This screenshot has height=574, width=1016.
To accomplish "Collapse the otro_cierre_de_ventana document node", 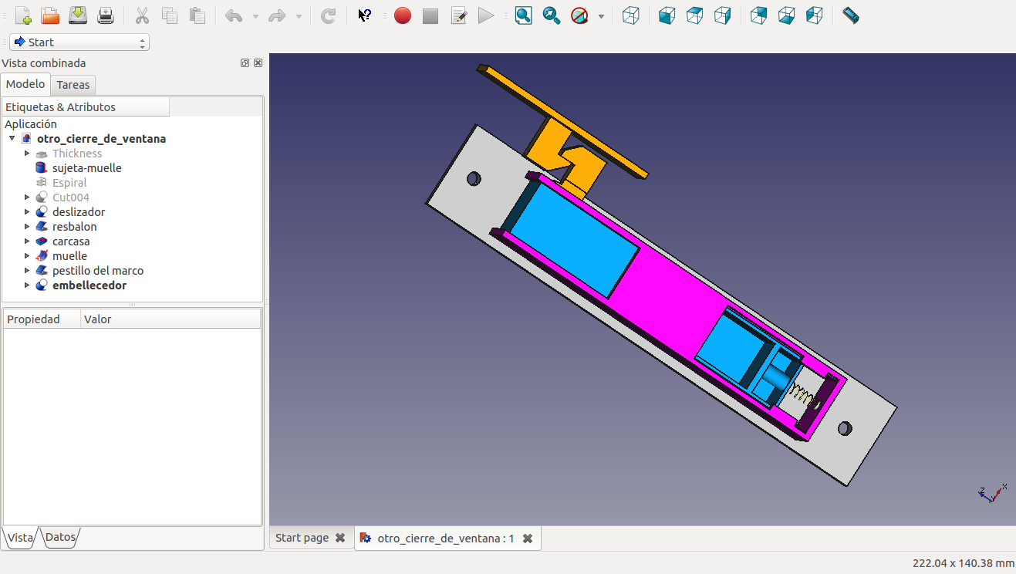I will [12, 139].
